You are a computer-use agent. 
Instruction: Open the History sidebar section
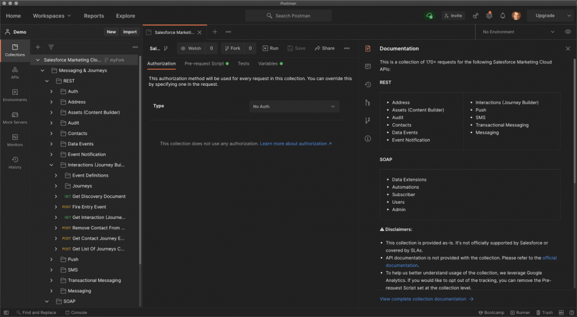point(15,163)
